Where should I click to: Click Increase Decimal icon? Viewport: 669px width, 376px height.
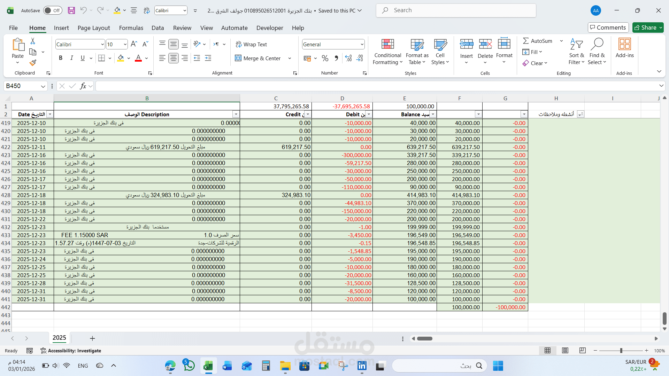pyautogui.click(x=348, y=58)
